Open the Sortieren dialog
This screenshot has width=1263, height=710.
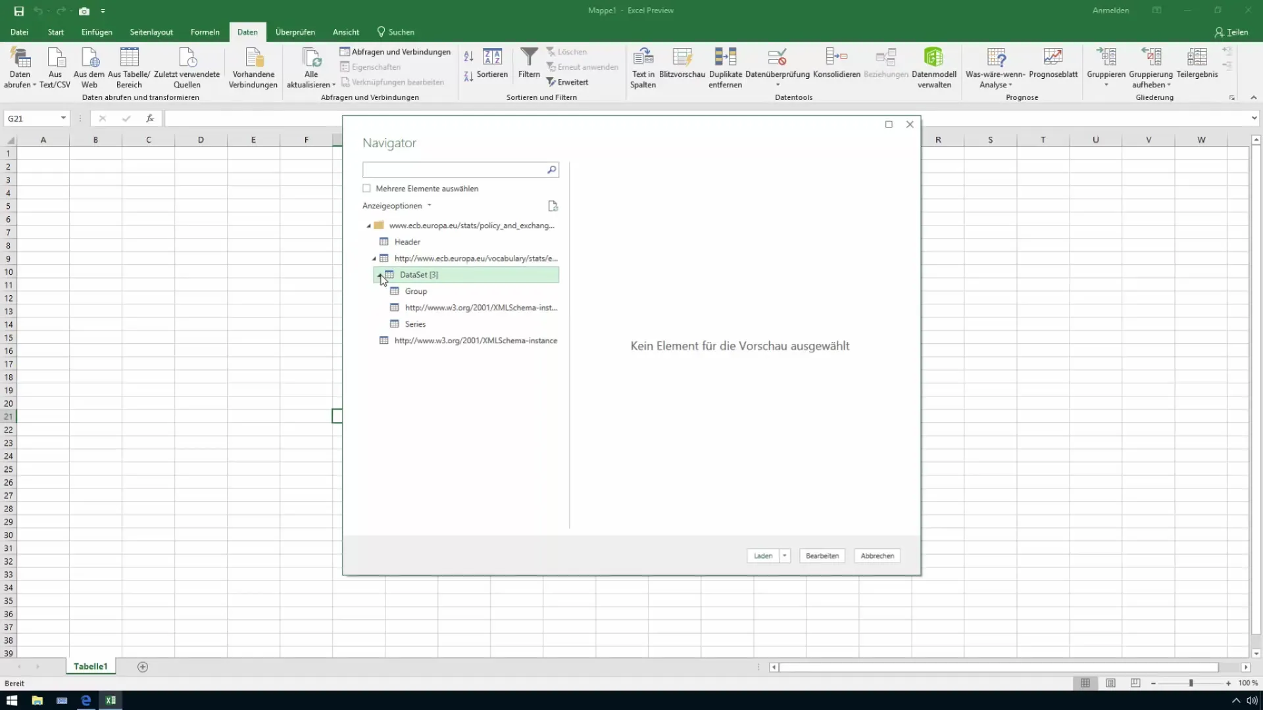[492, 63]
